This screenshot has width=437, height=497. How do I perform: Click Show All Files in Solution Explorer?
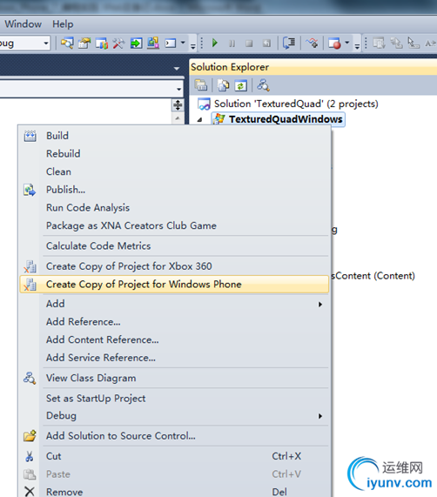[224, 85]
